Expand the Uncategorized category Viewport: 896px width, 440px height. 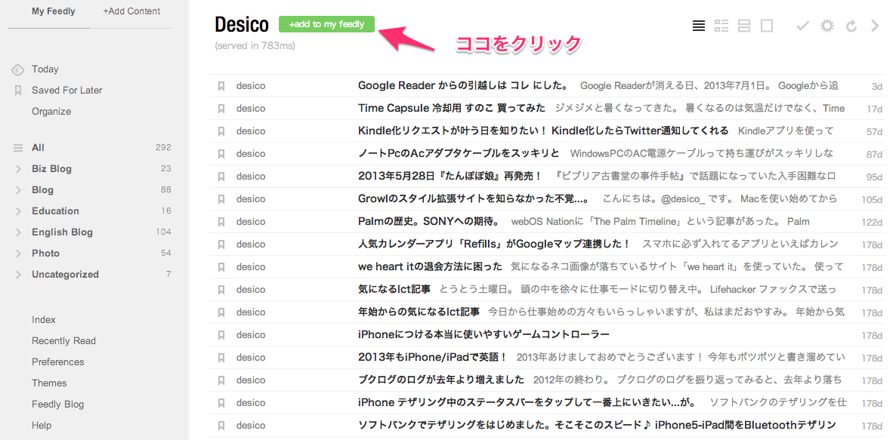pyautogui.click(x=20, y=274)
